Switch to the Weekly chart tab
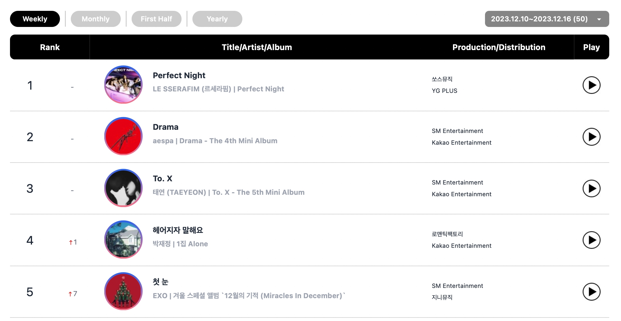This screenshot has width=621, height=321. point(35,19)
